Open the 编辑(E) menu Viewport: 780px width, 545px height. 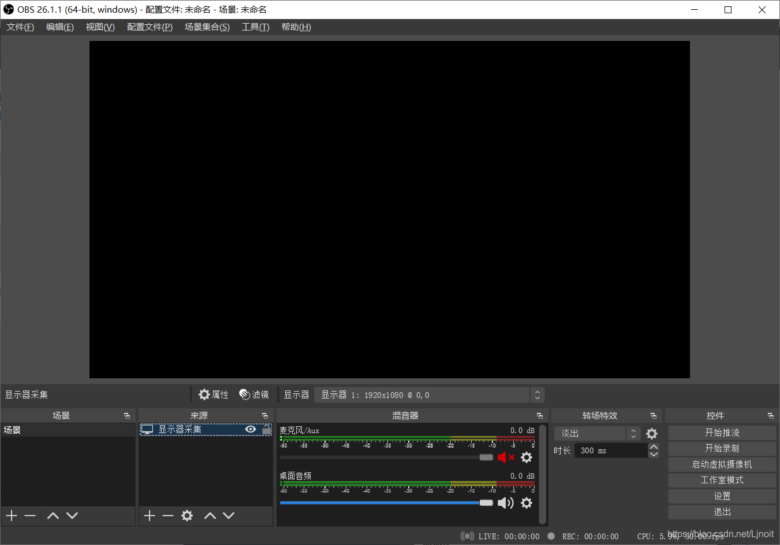(60, 27)
